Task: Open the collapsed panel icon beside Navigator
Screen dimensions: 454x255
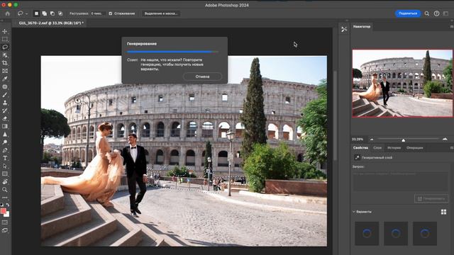Action: coord(344,29)
